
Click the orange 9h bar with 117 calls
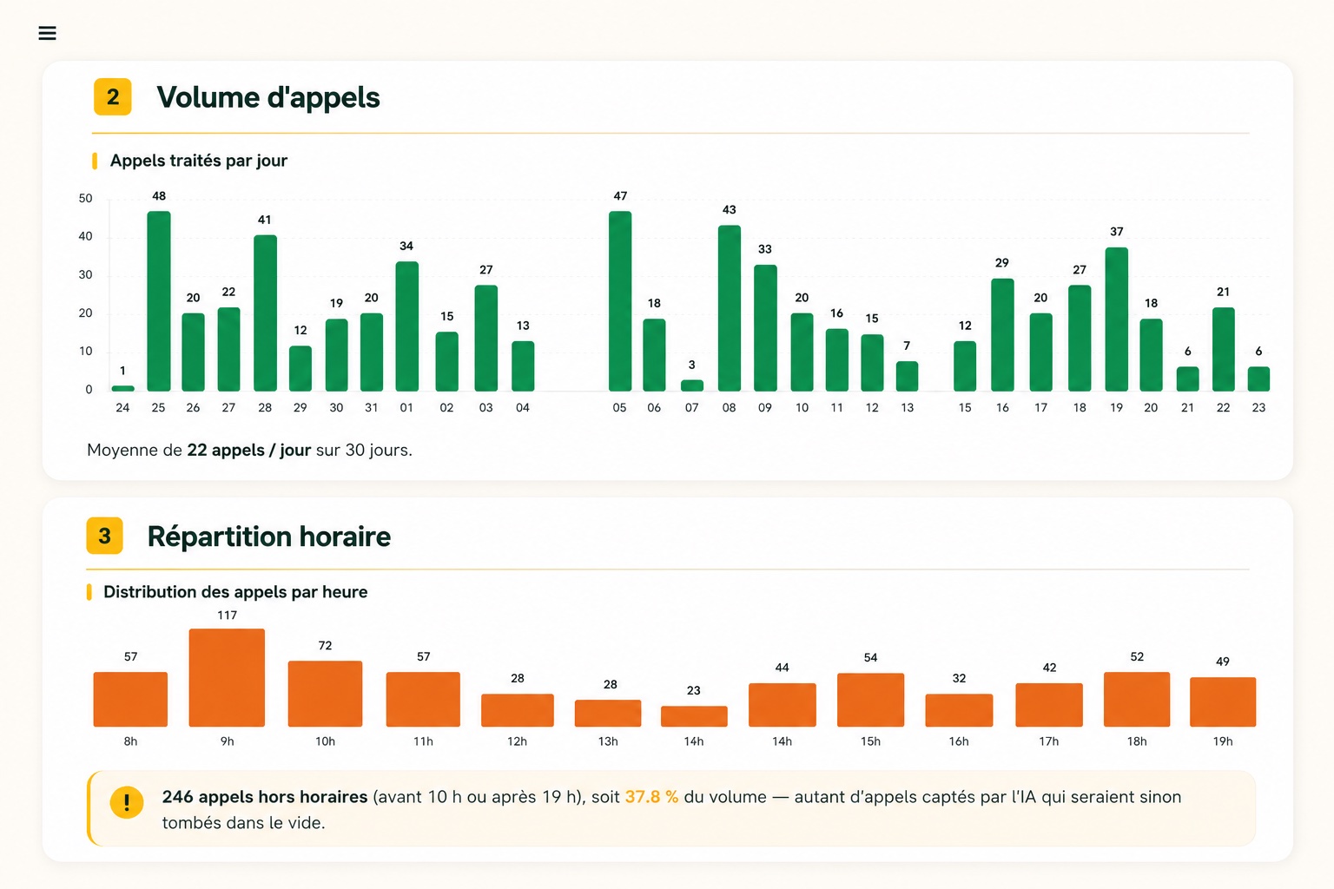[x=227, y=678]
